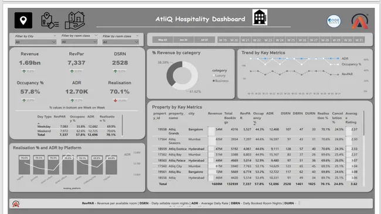381x214 pixels.
Task: Click the Day Type table scrollbar
Action: point(123,125)
